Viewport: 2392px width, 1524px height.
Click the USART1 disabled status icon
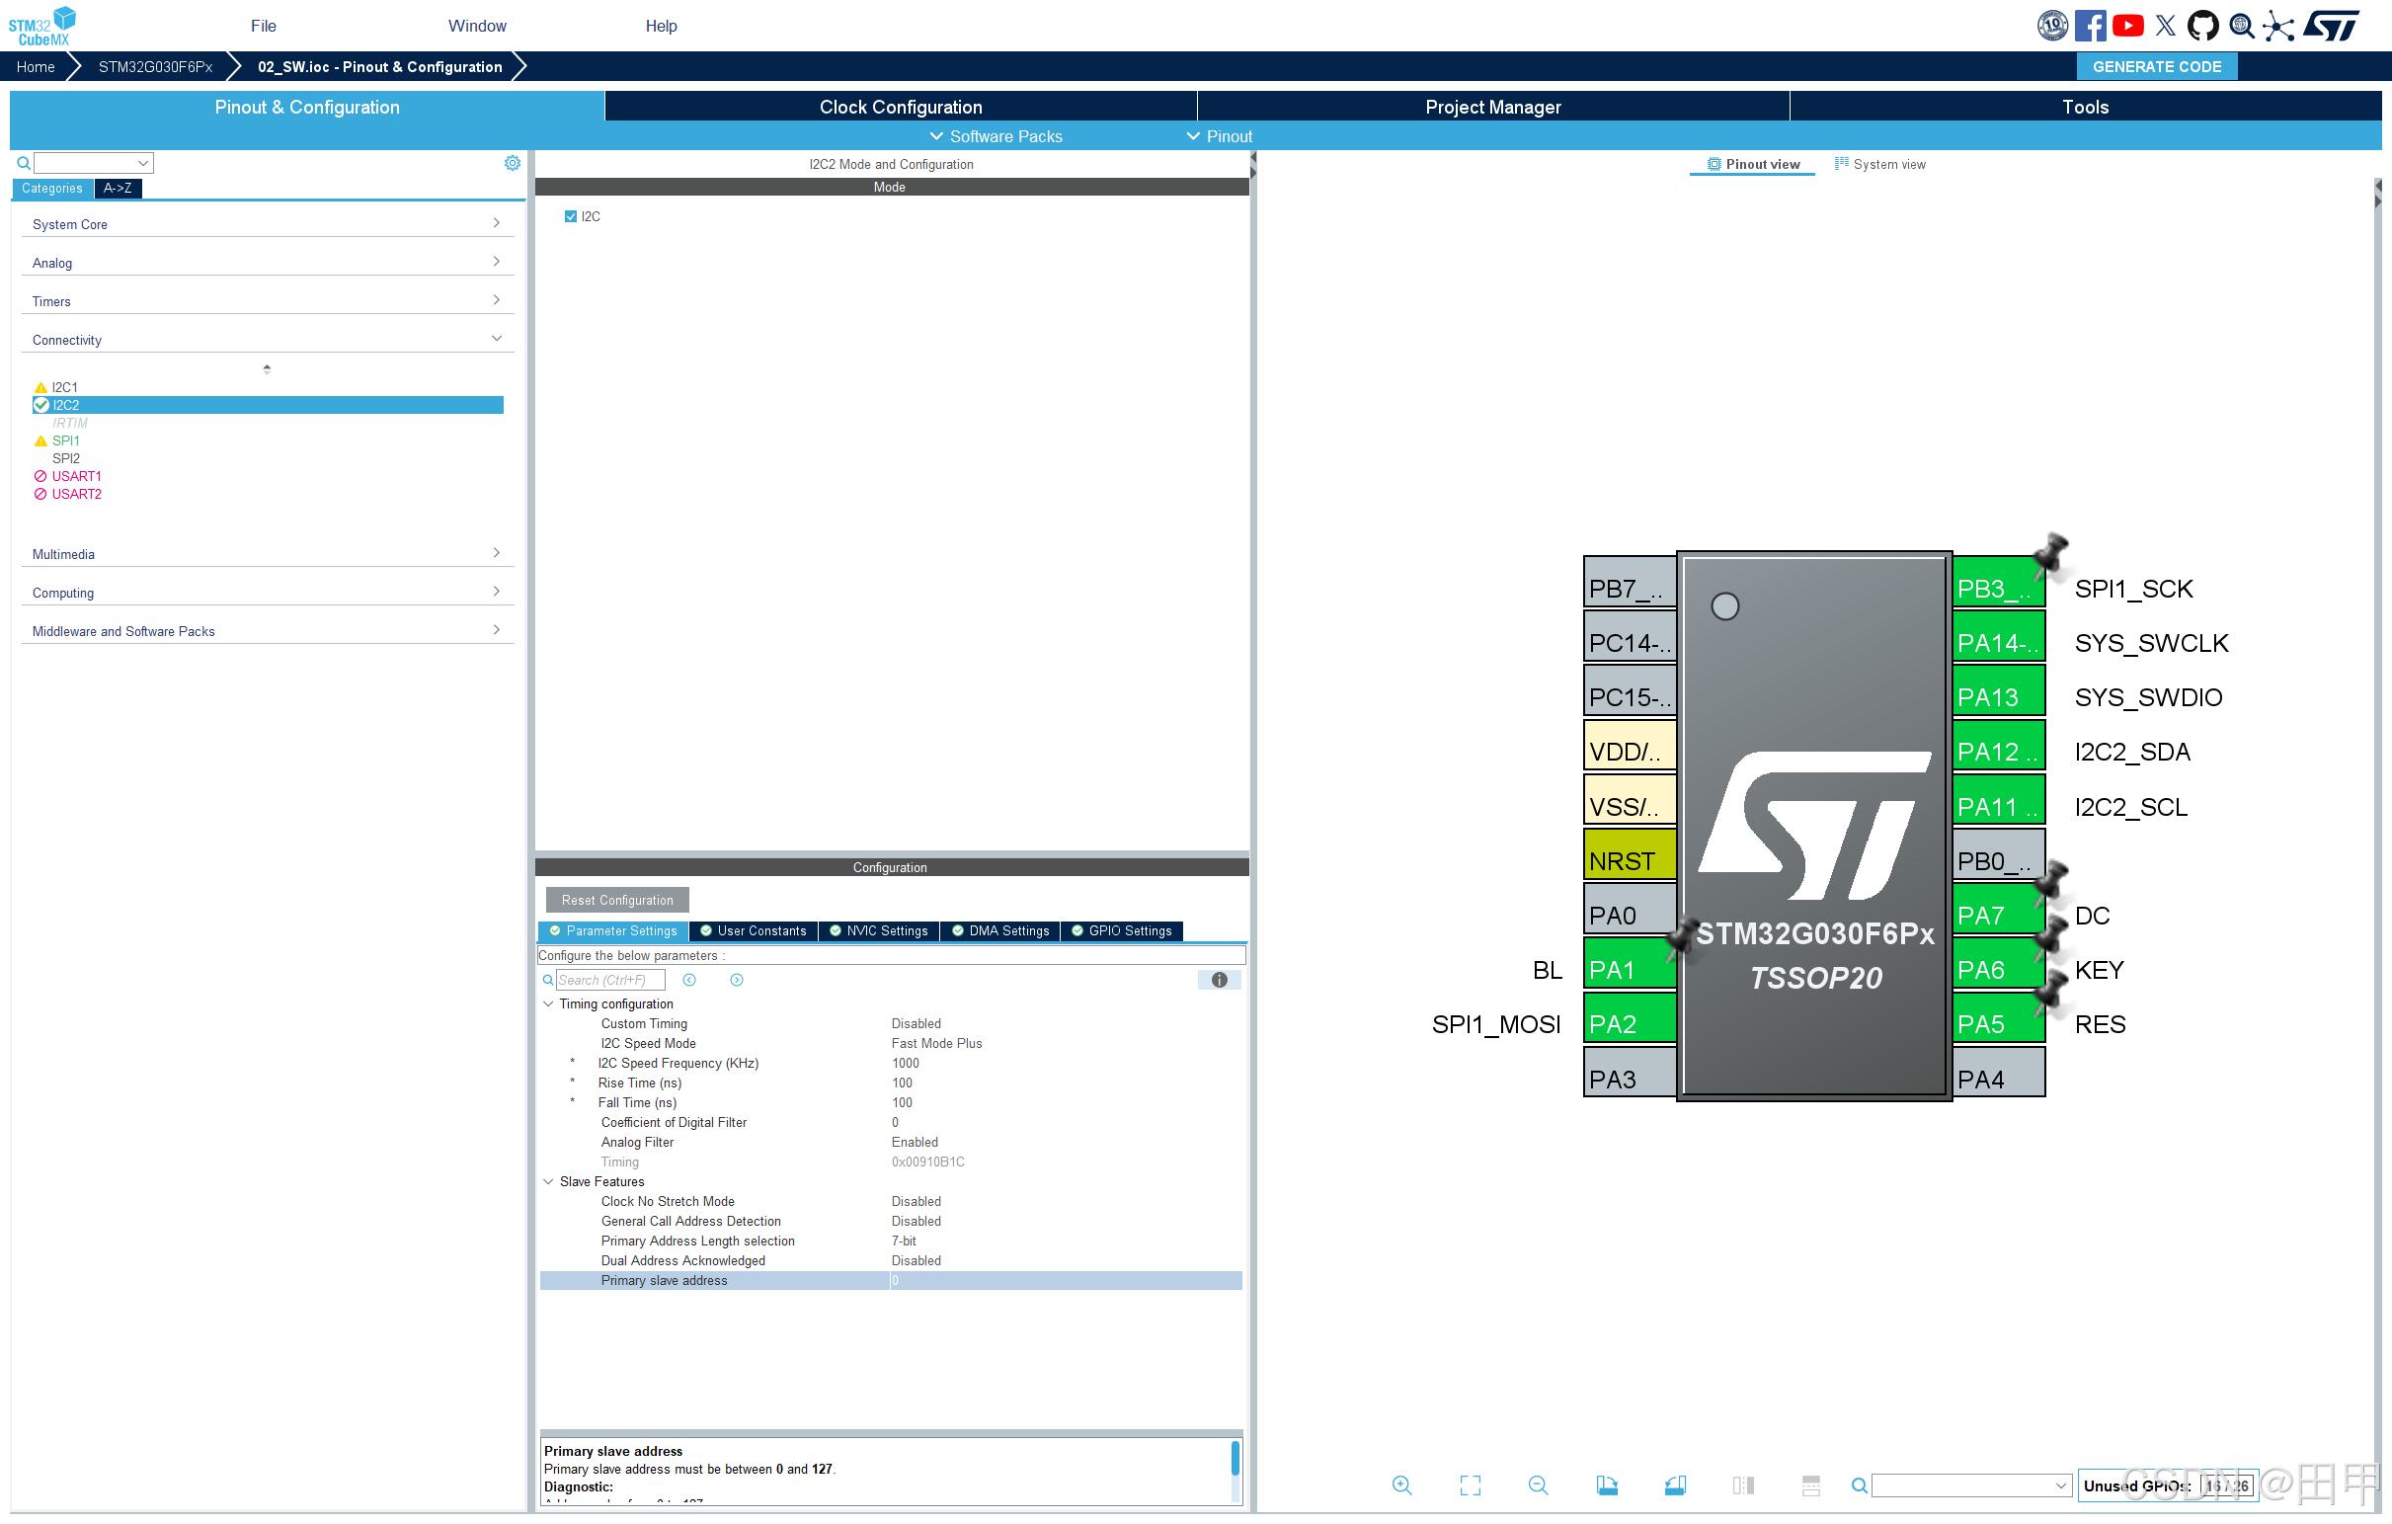pos(40,476)
